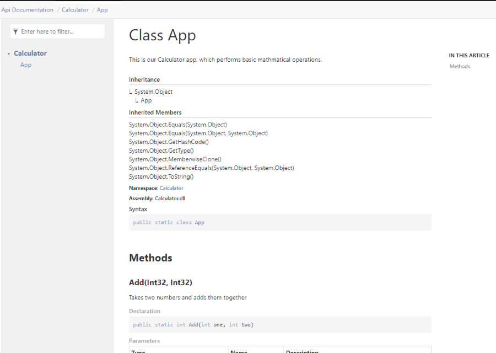Open the Calculator breadcrumb link
The width and height of the screenshot is (496, 353).
(x=75, y=10)
